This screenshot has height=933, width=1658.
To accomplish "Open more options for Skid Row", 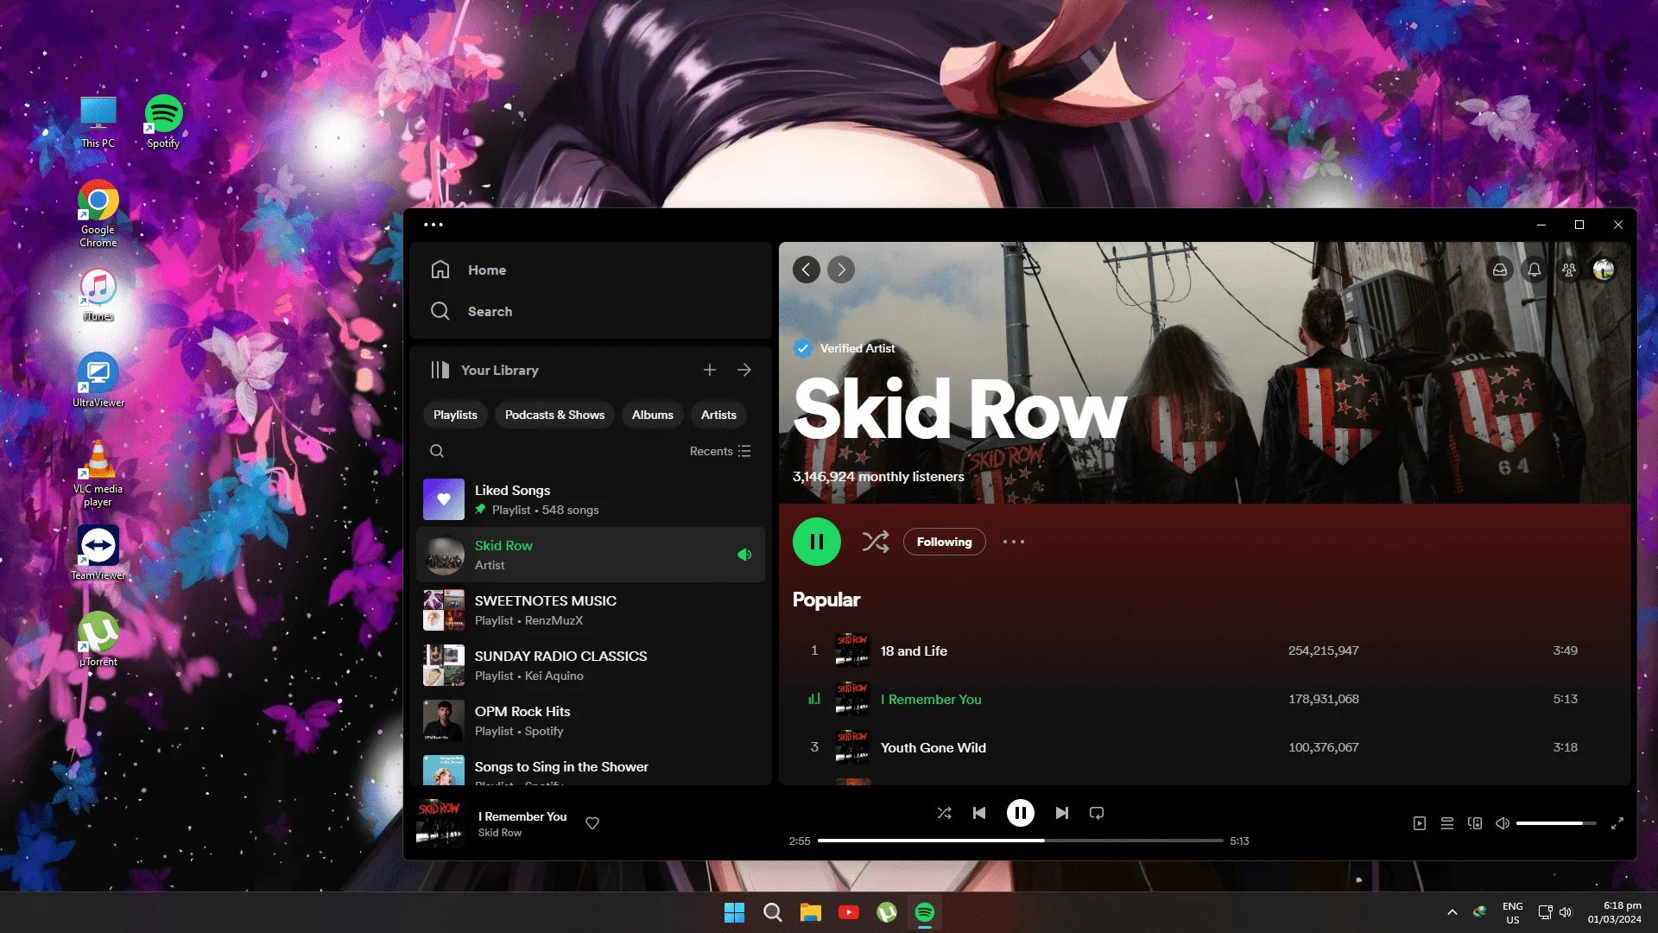I will tap(1014, 542).
